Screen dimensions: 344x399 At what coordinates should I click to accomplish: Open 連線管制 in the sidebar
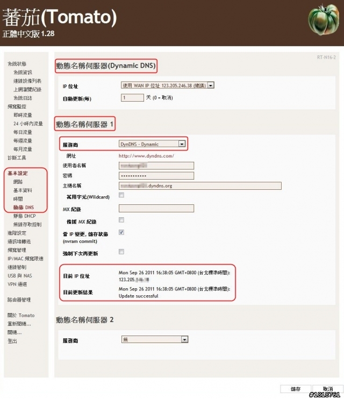pos(17,267)
